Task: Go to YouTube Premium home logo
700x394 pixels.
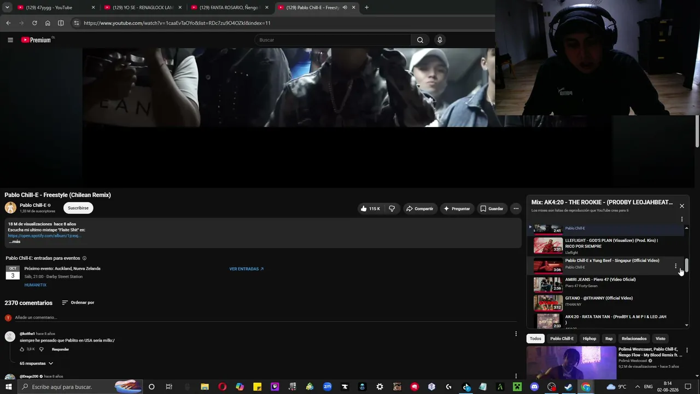Action: [x=37, y=40]
